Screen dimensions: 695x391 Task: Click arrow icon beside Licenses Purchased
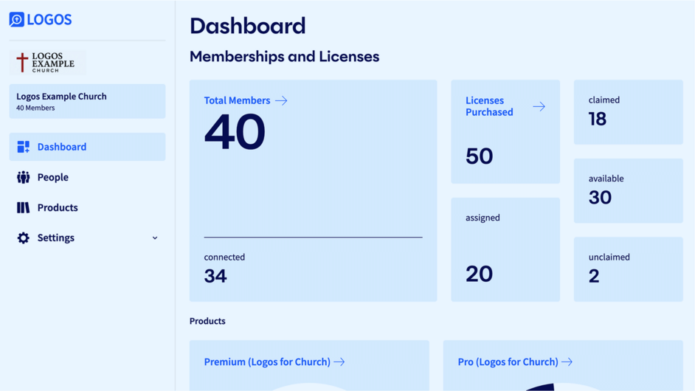click(539, 106)
